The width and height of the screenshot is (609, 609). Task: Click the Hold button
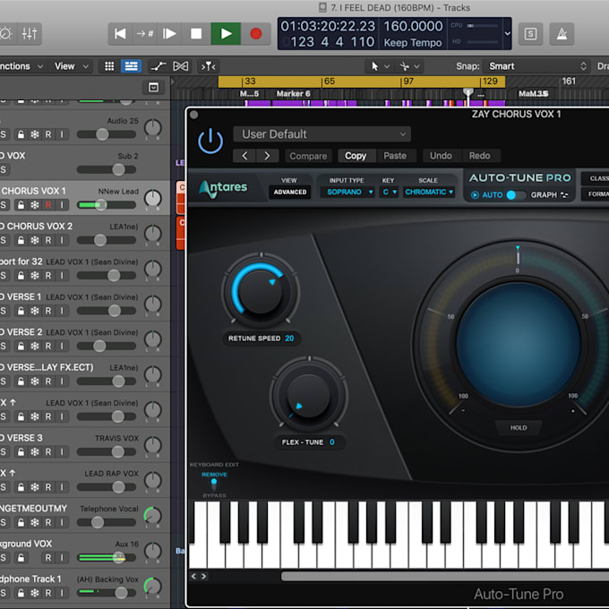pos(519,428)
